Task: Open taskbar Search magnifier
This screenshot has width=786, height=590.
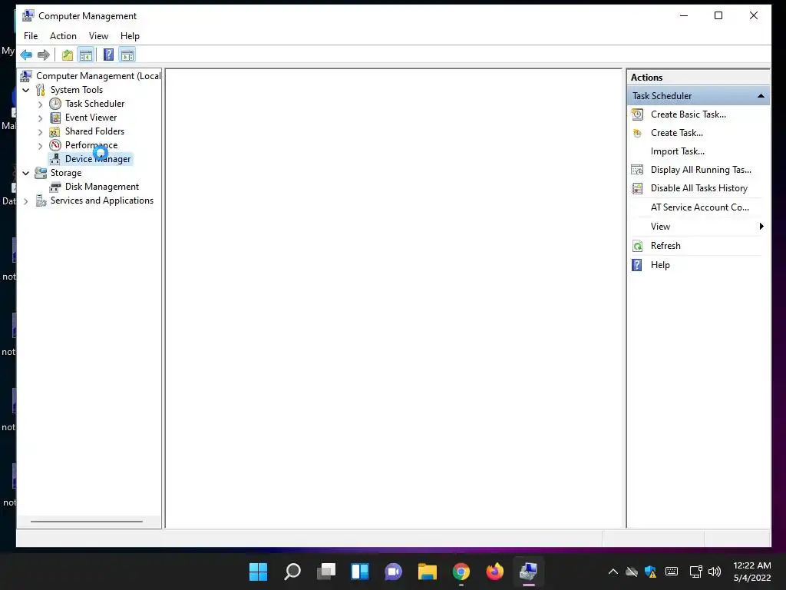Action: point(292,572)
